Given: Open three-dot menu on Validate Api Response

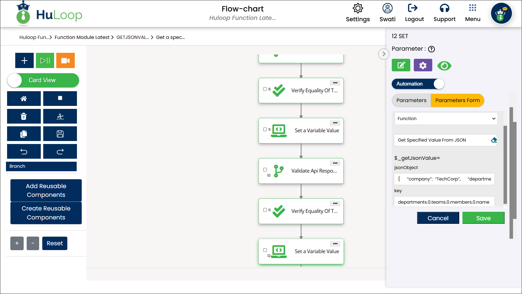Looking at the screenshot, I should click(335, 163).
